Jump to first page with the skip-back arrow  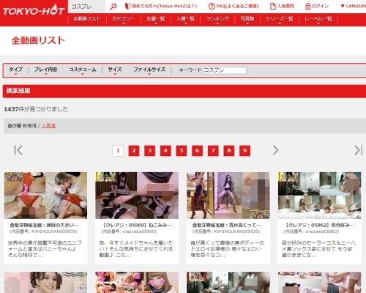tap(18, 150)
